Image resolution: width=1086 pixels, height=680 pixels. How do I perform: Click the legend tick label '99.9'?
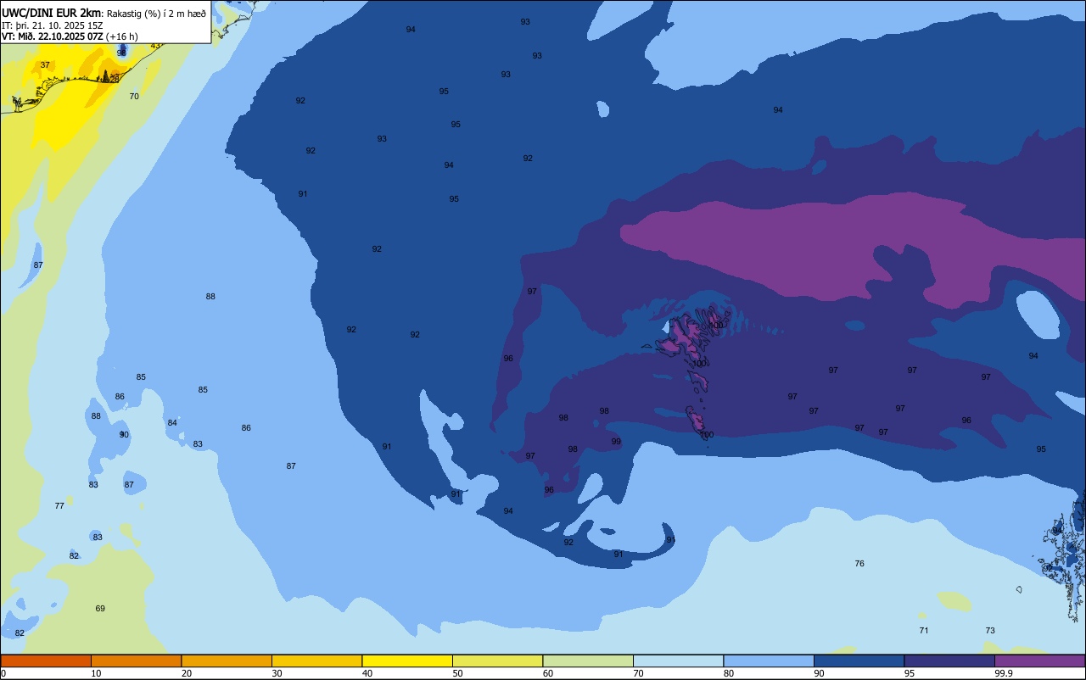point(1004,673)
